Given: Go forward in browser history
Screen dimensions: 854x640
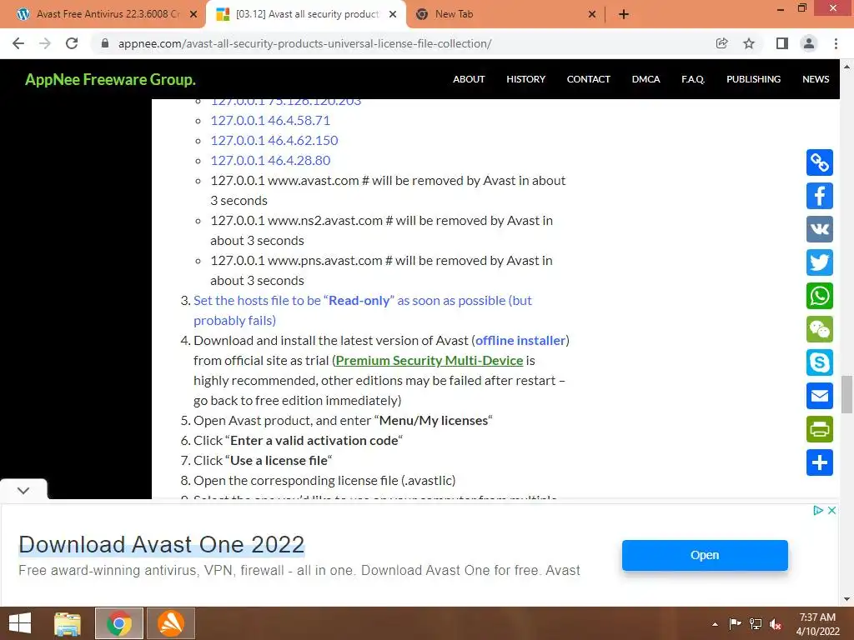Looking at the screenshot, I should coord(45,43).
